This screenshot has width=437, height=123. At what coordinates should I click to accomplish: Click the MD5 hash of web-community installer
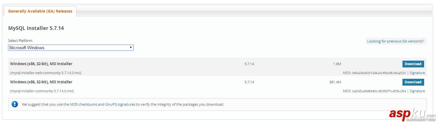379,73
